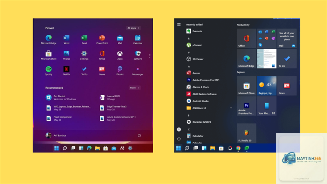Launch PicsArt from pinned apps
The height and width of the screenshot is (184, 327).
(x=120, y=71)
